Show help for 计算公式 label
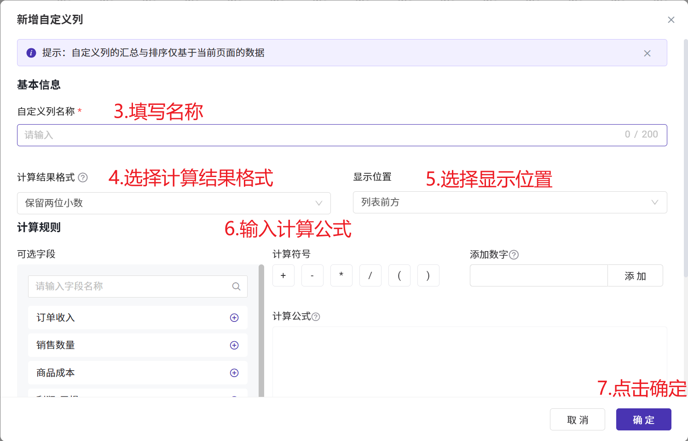Screen dimensions: 688x441 click(x=316, y=317)
